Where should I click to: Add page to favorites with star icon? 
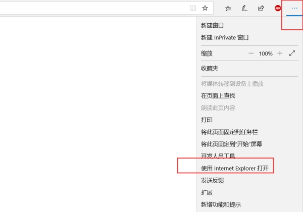pos(205,8)
